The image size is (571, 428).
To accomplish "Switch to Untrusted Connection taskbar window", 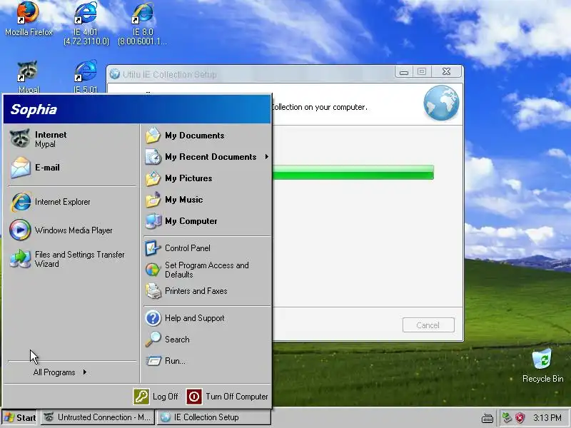I will 97,417.
